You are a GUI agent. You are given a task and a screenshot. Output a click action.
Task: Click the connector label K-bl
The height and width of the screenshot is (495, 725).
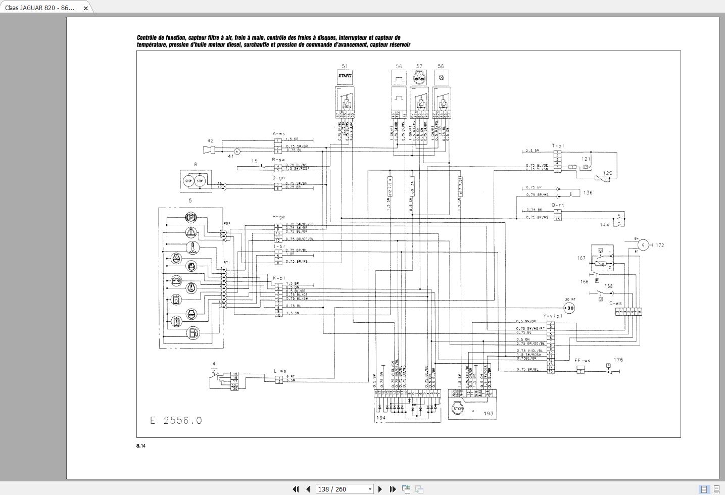point(279,278)
